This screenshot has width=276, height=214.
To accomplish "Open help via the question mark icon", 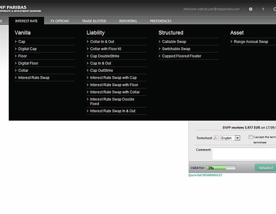I will click(263, 9).
